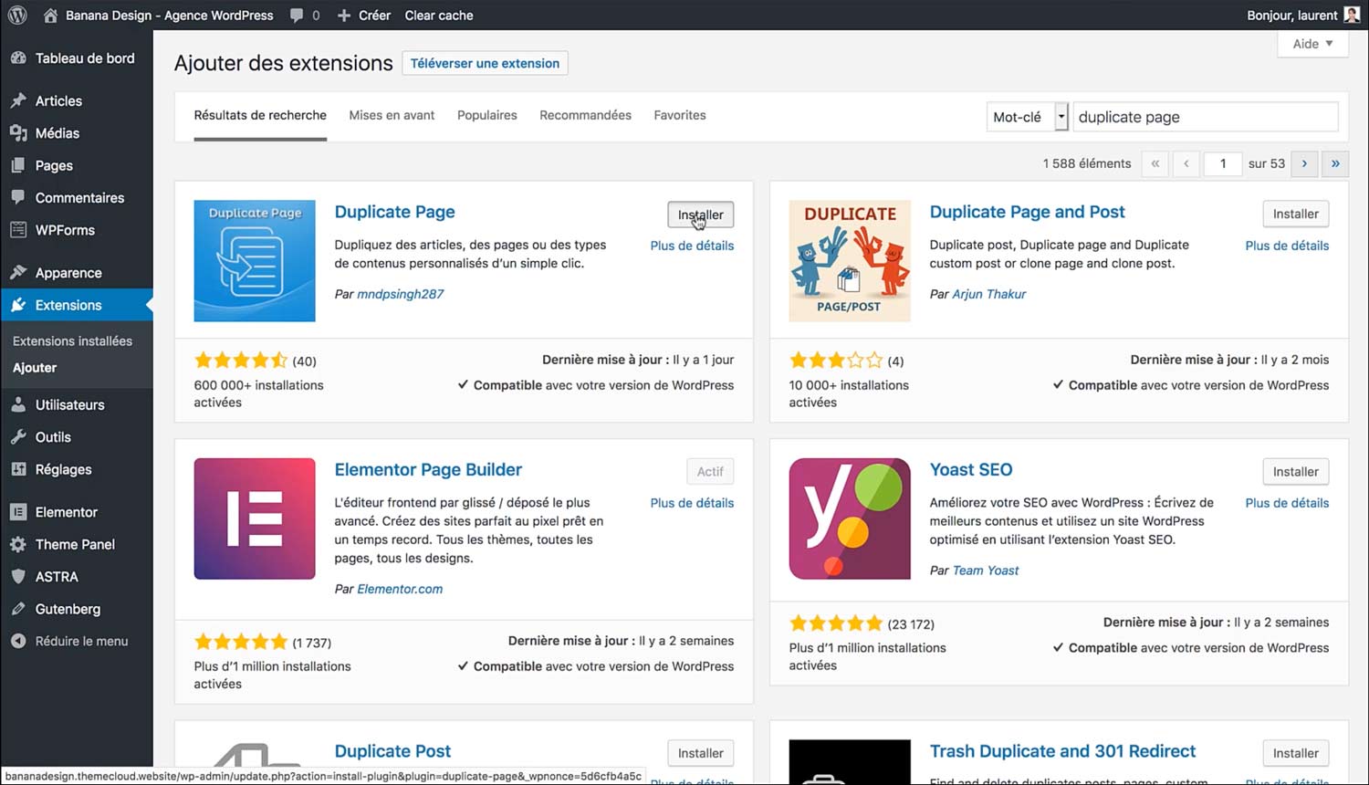This screenshot has height=785, width=1369.
Task: Click the current page number field
Action: coord(1223,163)
